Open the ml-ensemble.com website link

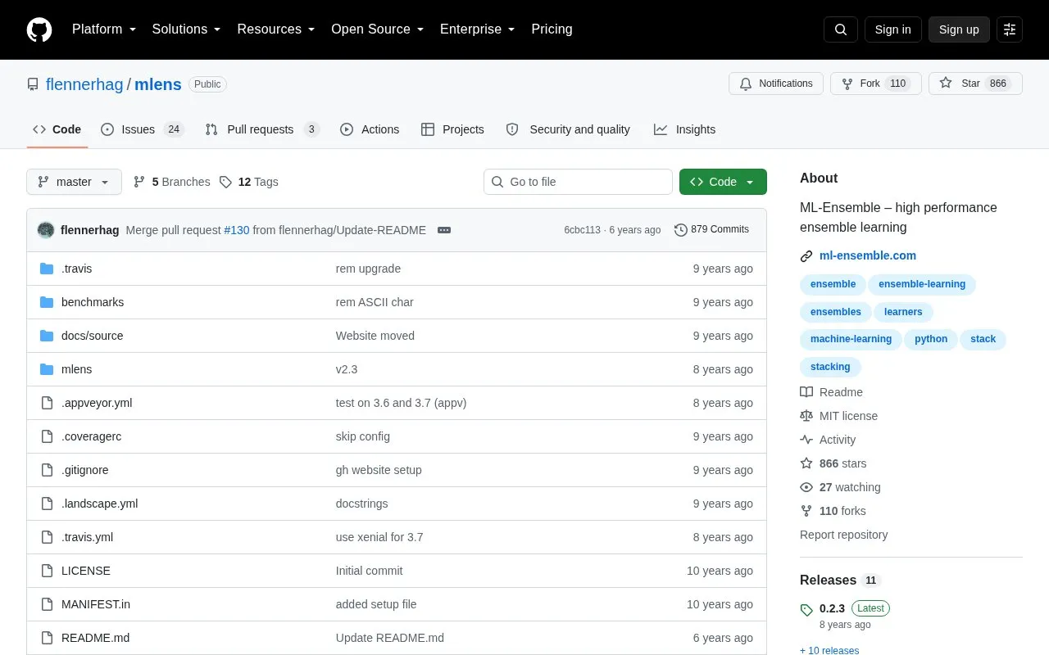coord(868,255)
